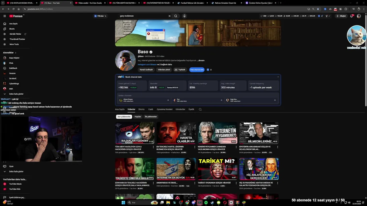This screenshot has height=206, width=367.
Task: Open the Baso channel profile picture
Action: tap(125, 61)
